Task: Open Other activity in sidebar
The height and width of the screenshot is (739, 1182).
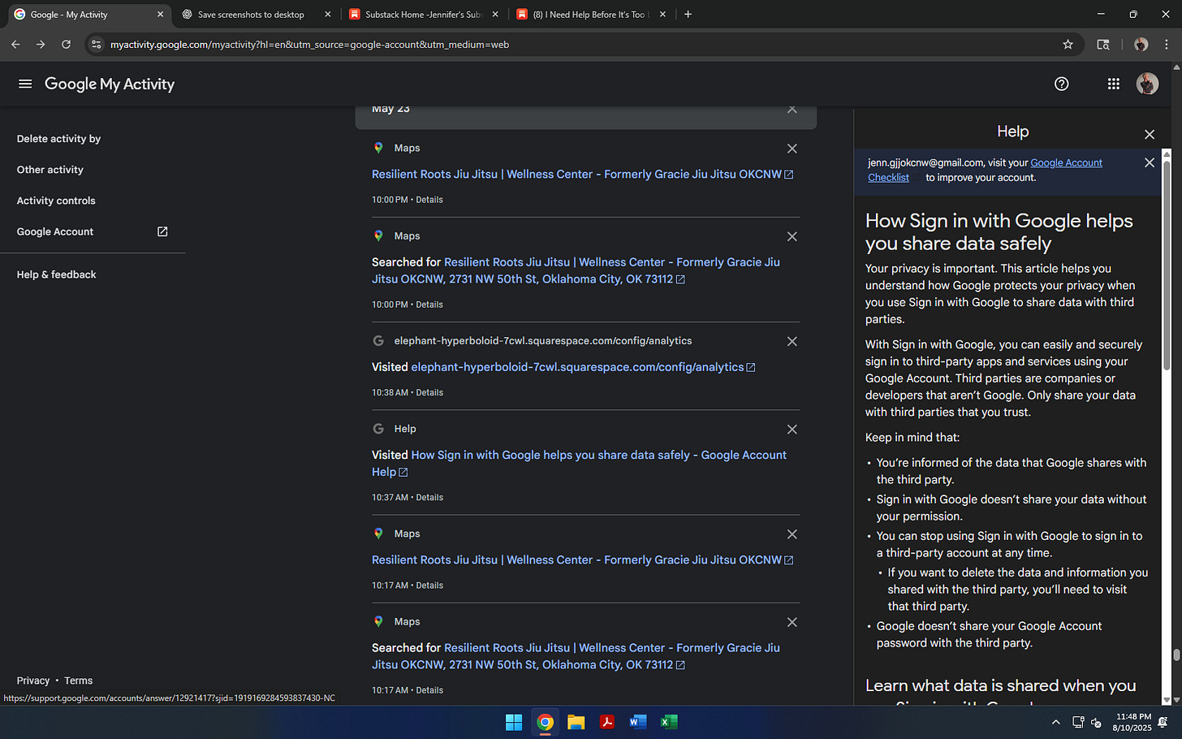Action: pos(50,170)
